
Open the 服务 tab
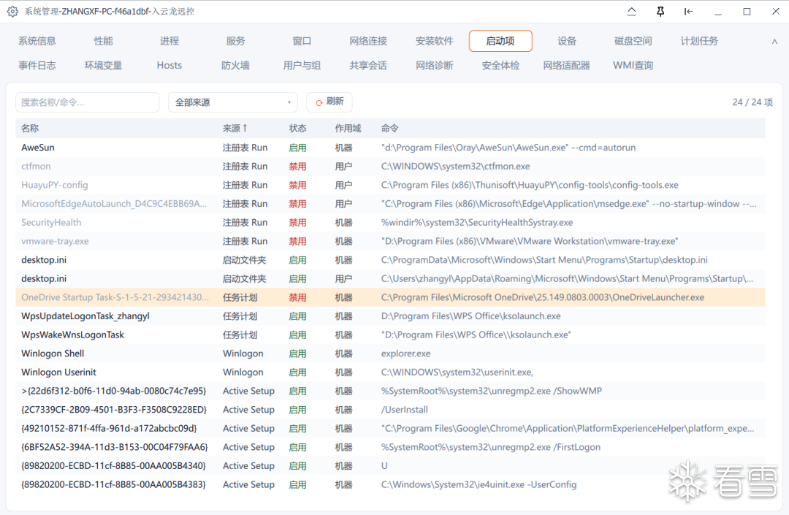235,41
